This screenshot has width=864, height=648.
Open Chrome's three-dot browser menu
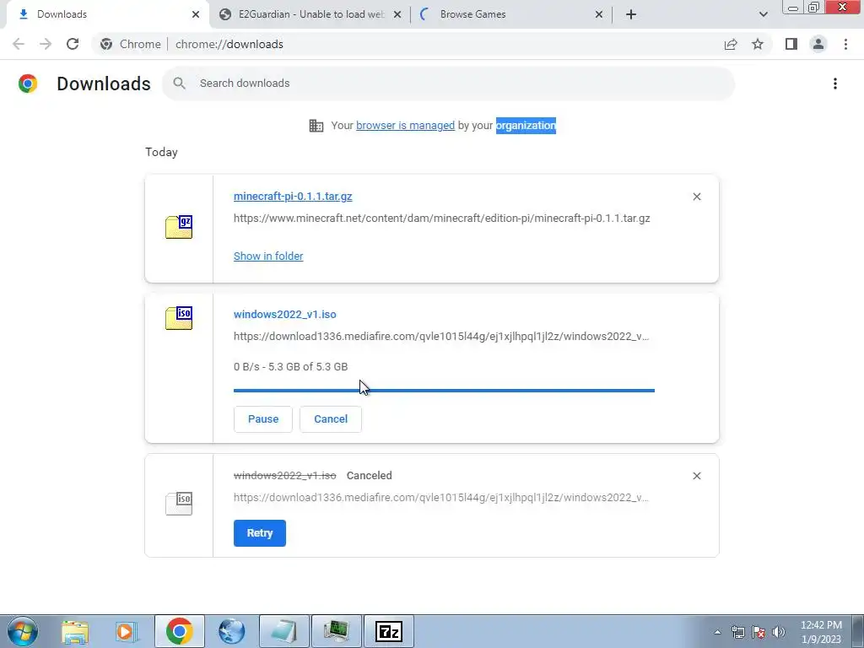coord(845,44)
